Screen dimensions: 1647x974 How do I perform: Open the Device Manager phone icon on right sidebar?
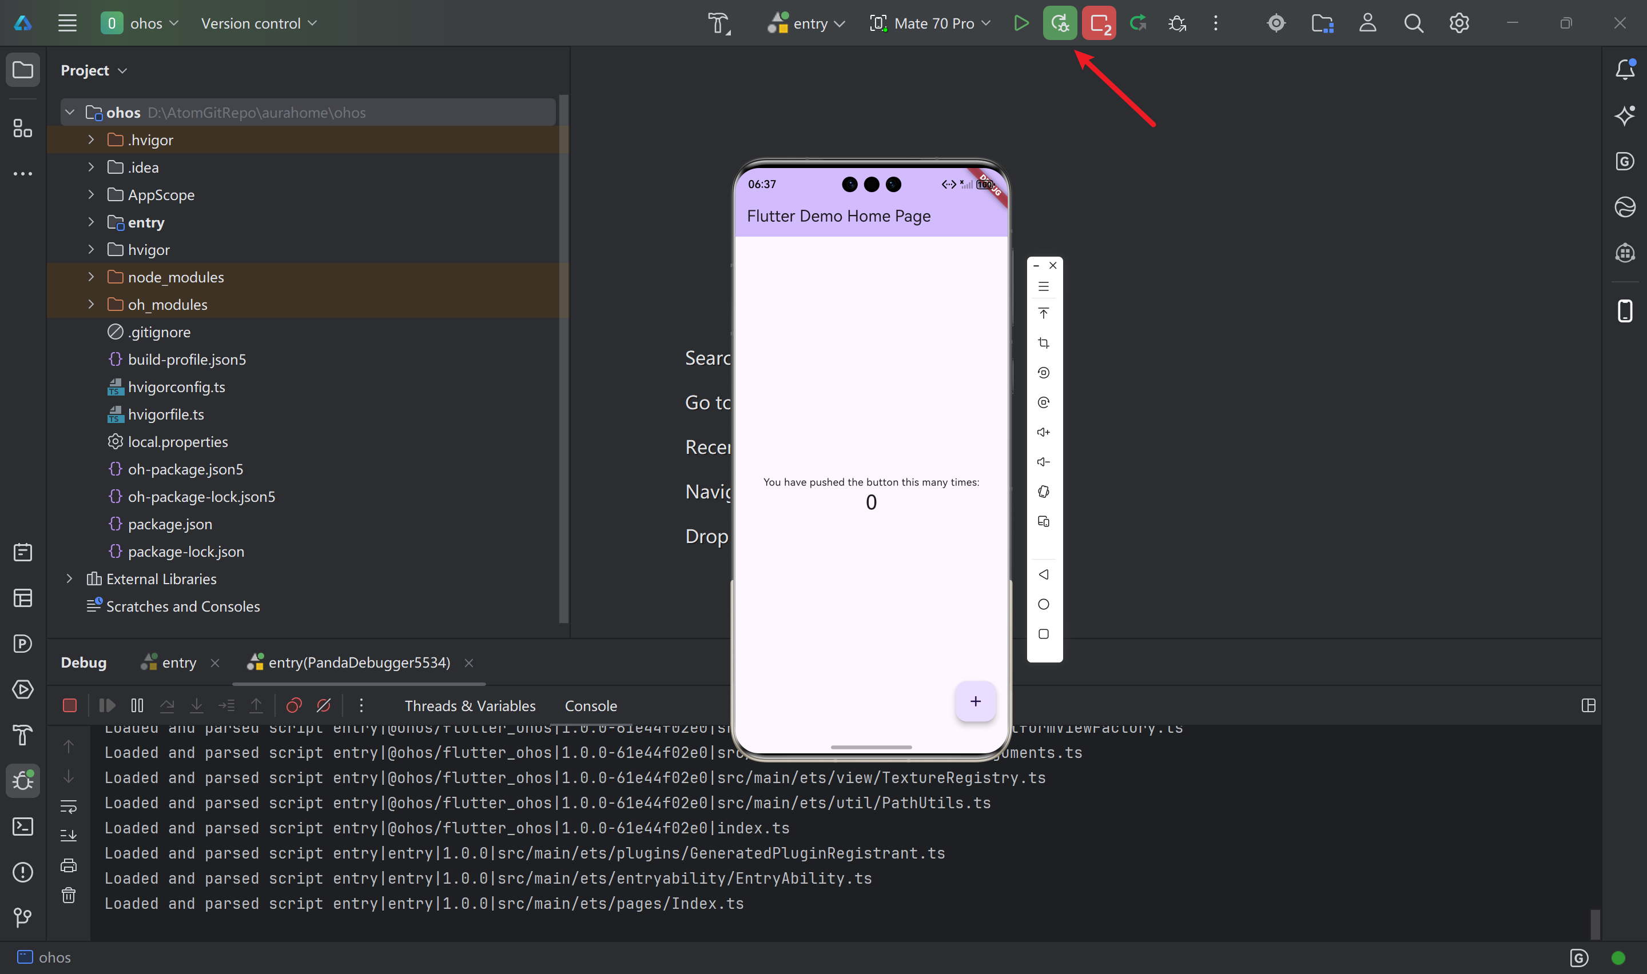pos(1625,310)
